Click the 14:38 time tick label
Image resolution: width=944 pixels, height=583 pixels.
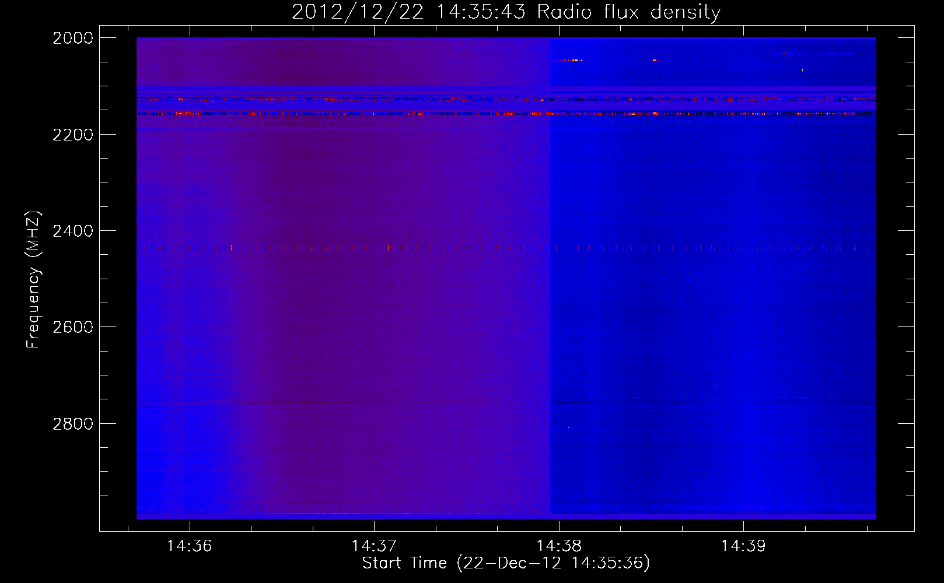[559, 546]
